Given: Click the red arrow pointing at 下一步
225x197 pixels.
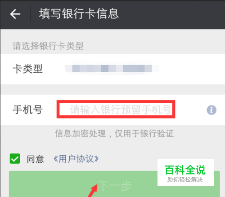Looking at the screenshot, I should pyautogui.click(x=93, y=191).
